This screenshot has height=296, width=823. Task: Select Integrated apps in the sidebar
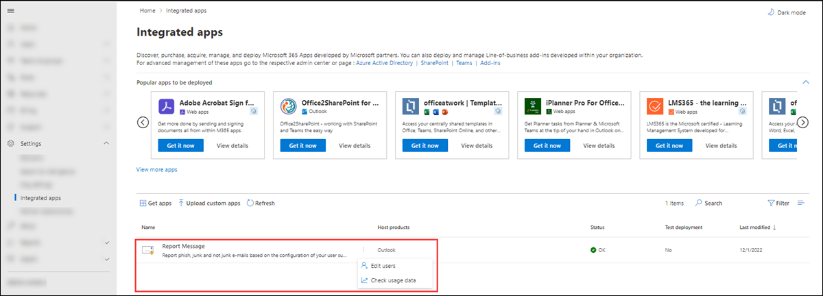(x=40, y=198)
